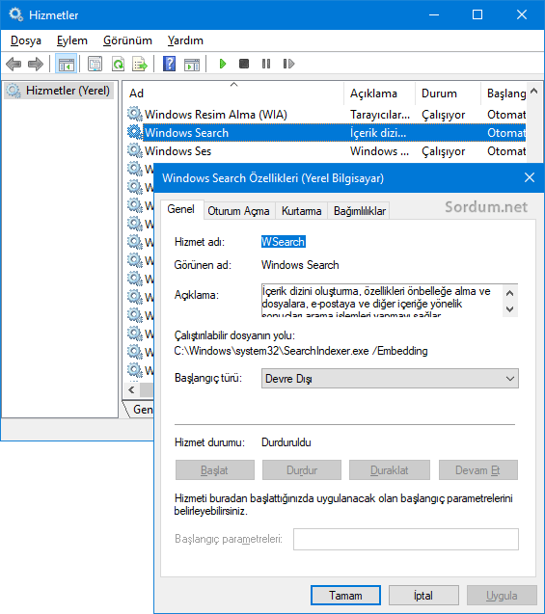Close the Windows Search Özellikleri dialog

pos(530,177)
